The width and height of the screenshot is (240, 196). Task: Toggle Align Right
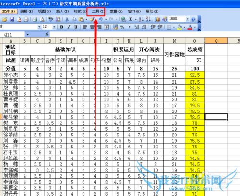coord(99,27)
